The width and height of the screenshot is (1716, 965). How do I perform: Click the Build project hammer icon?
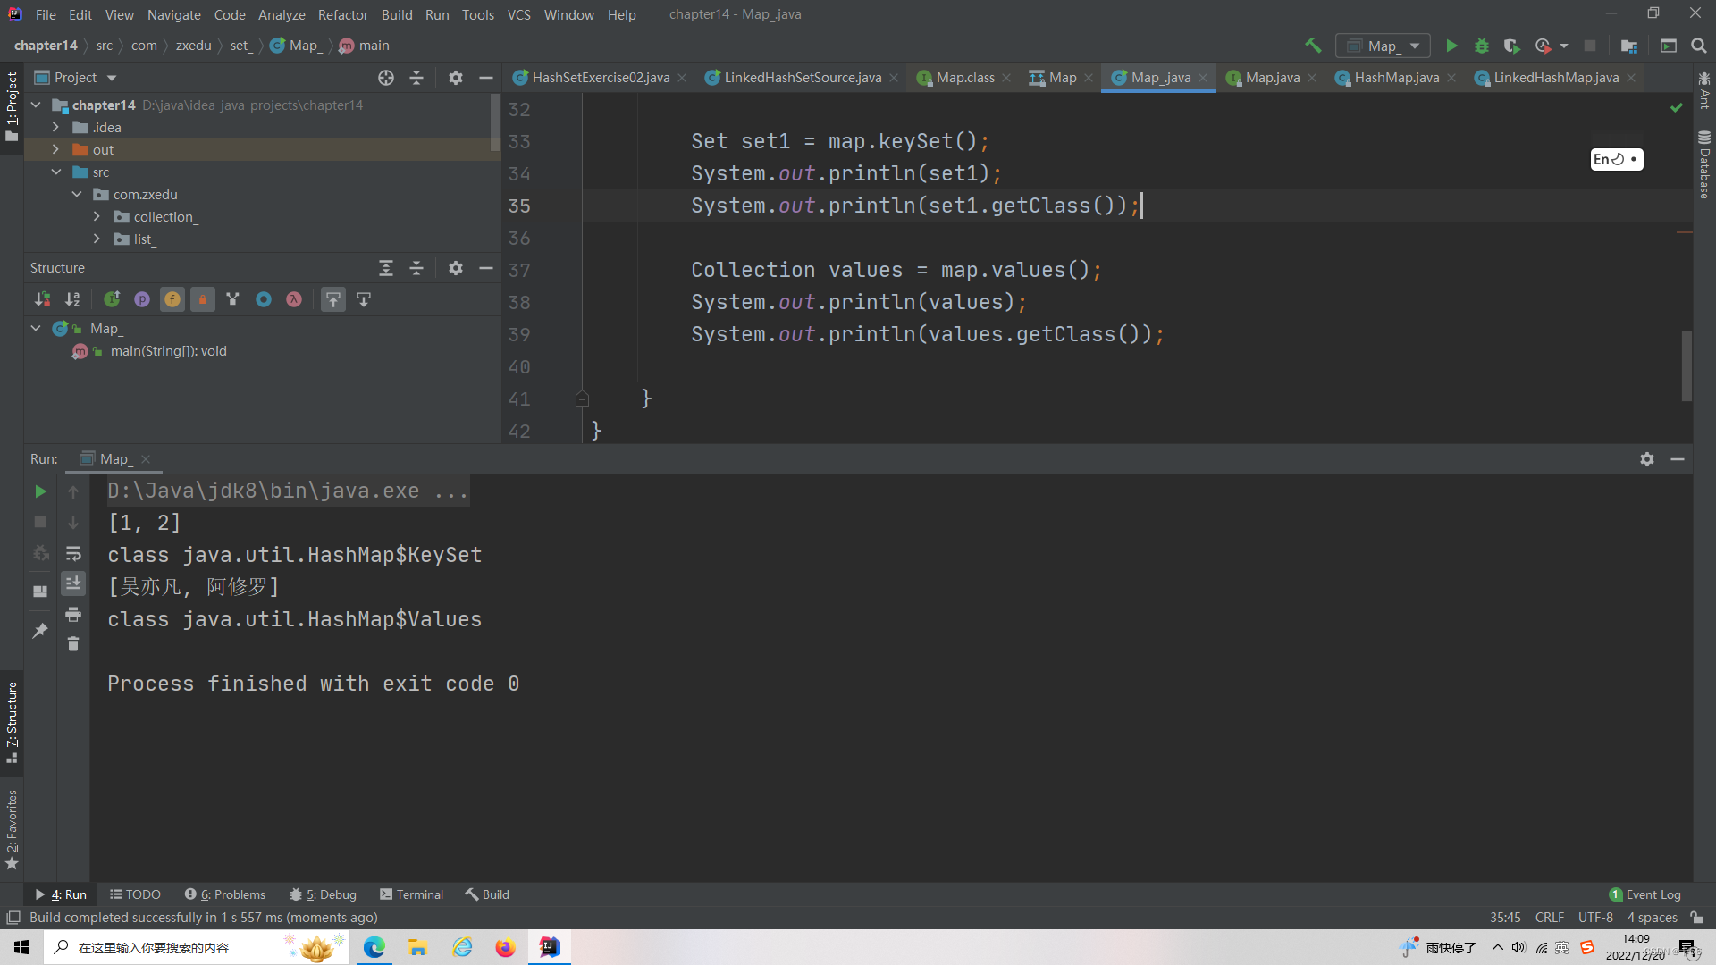tap(1313, 46)
